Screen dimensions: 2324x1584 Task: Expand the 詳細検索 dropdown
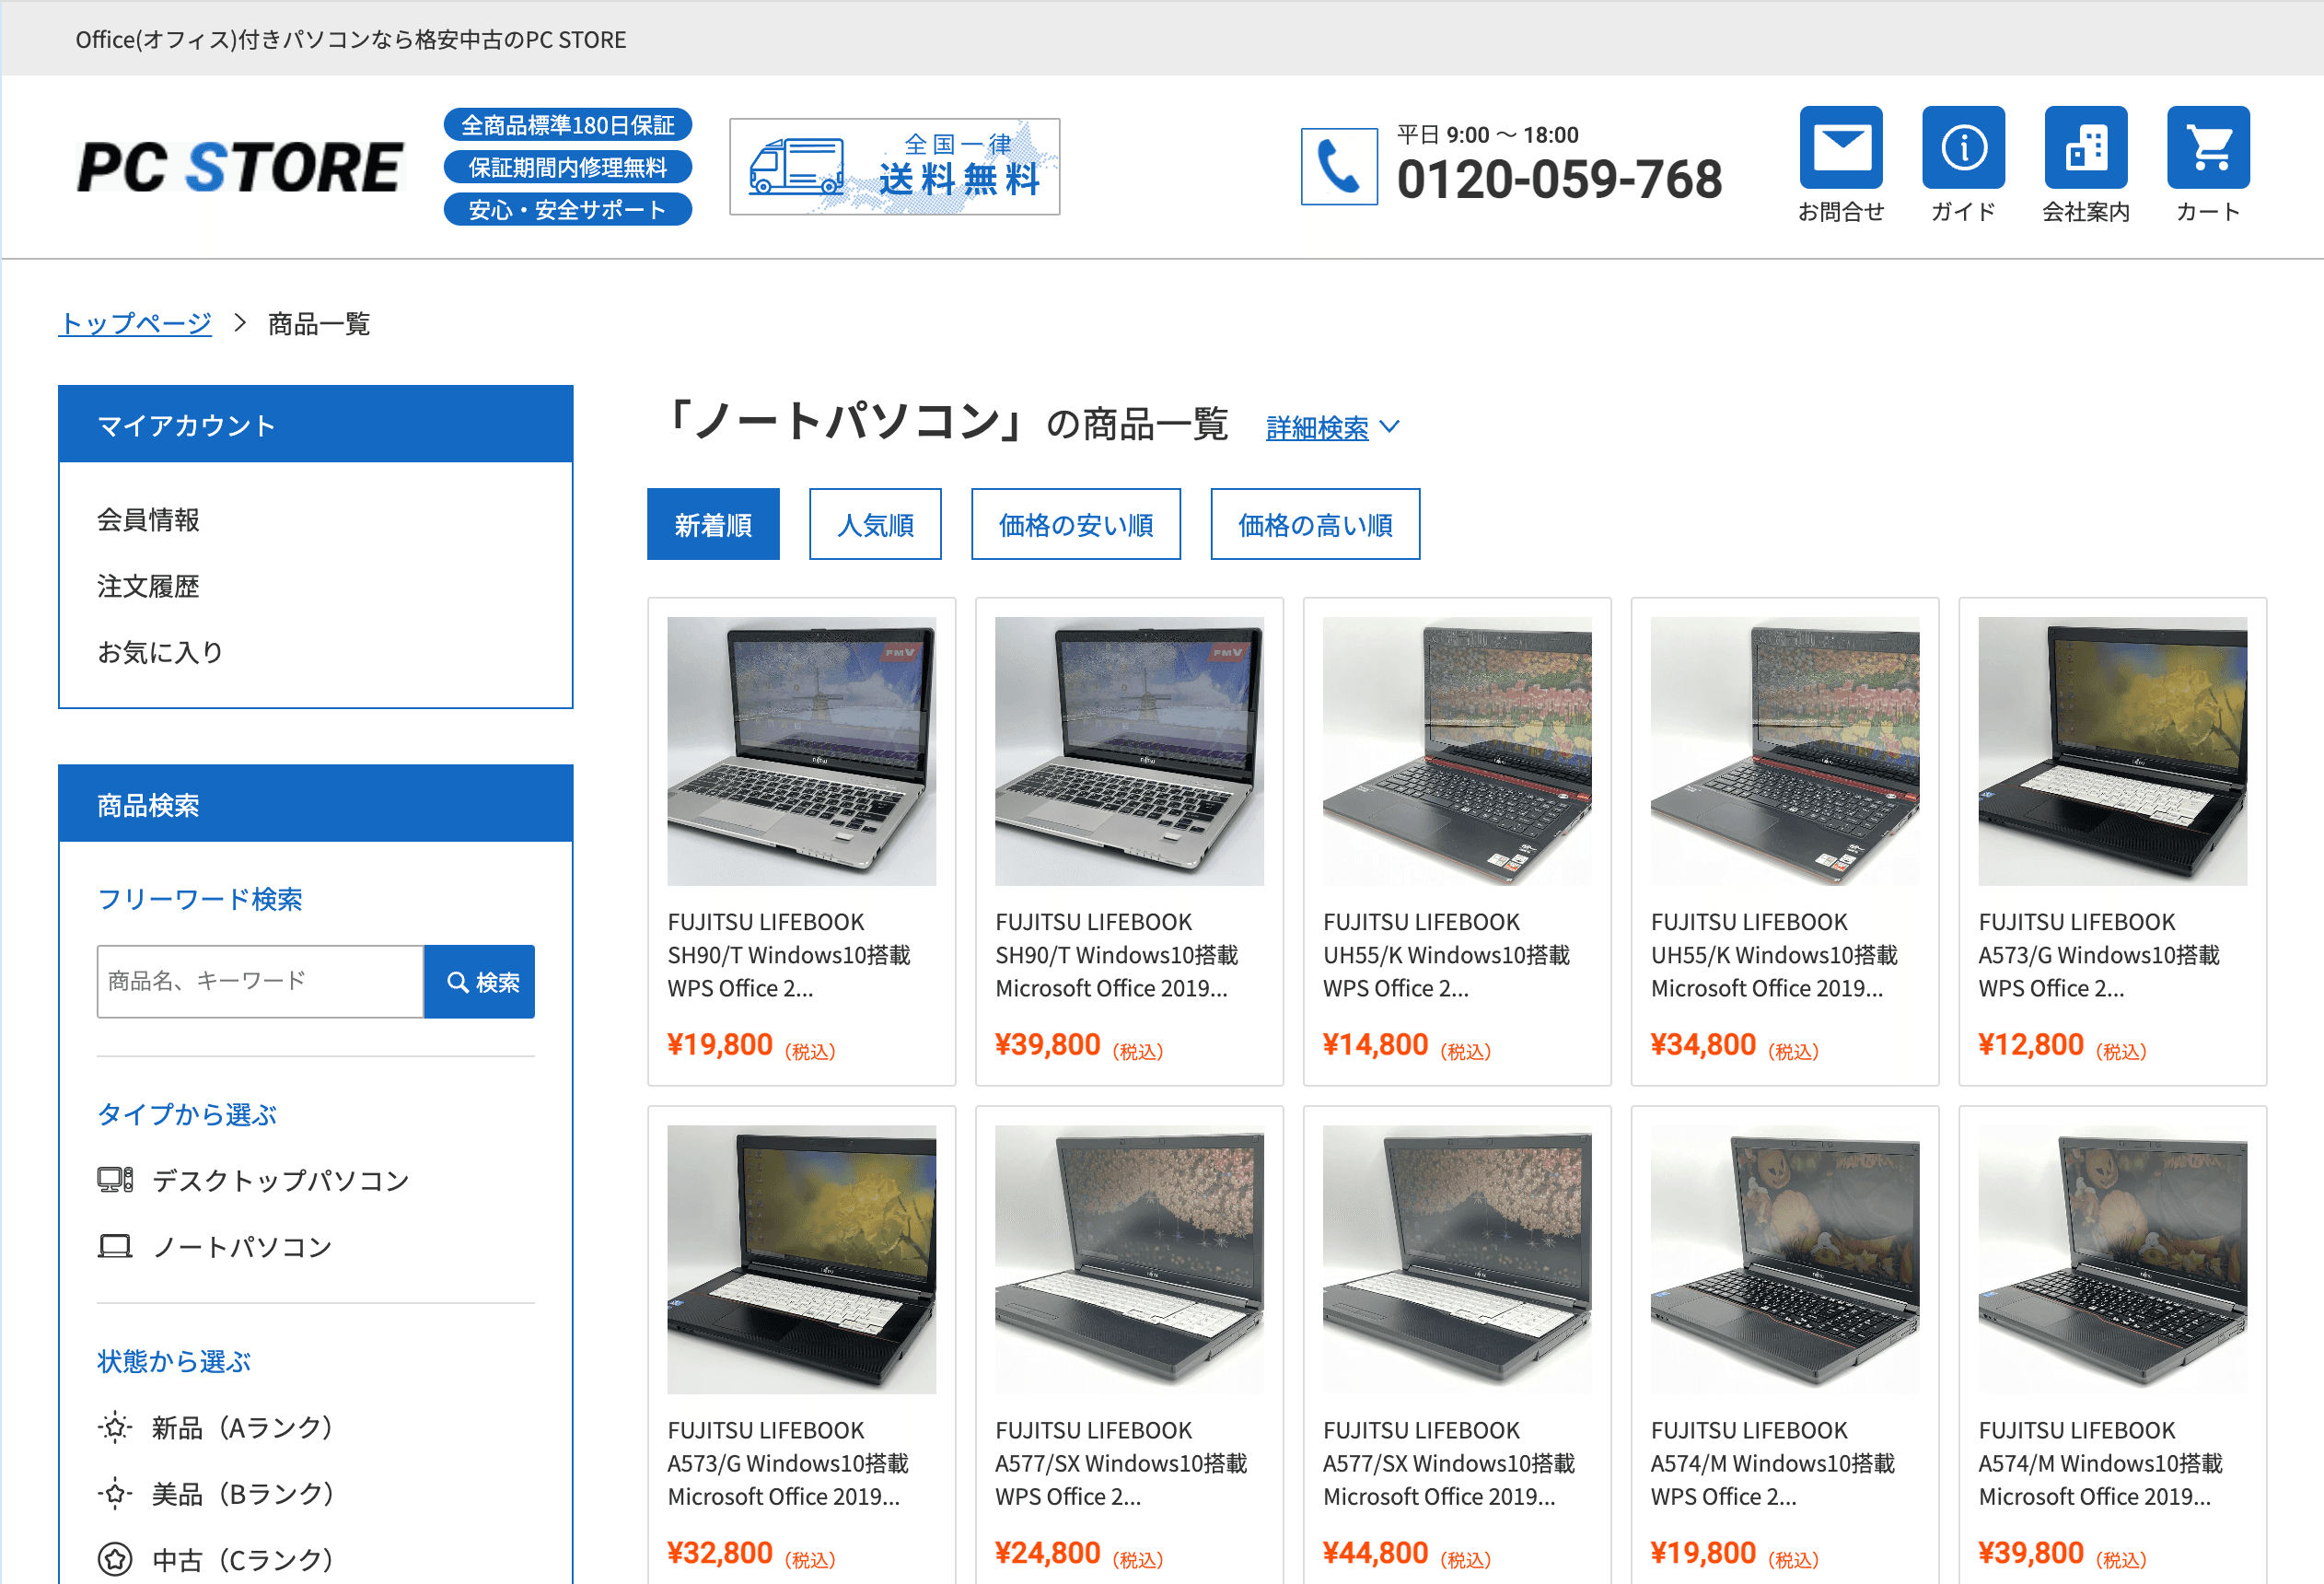pos(1333,428)
